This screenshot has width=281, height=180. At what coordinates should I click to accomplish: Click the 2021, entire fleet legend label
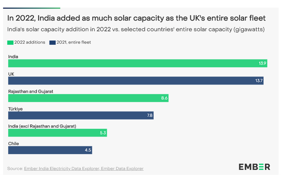[x=74, y=42]
